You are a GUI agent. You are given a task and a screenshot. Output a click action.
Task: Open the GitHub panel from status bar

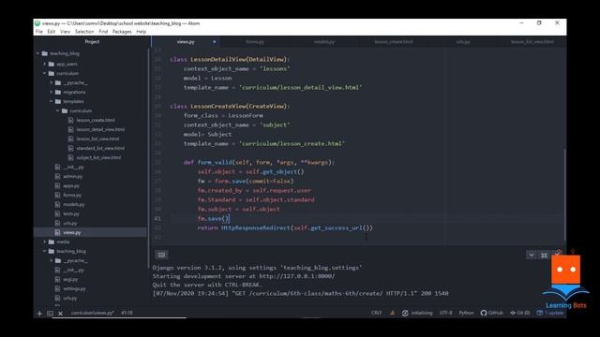point(491,313)
